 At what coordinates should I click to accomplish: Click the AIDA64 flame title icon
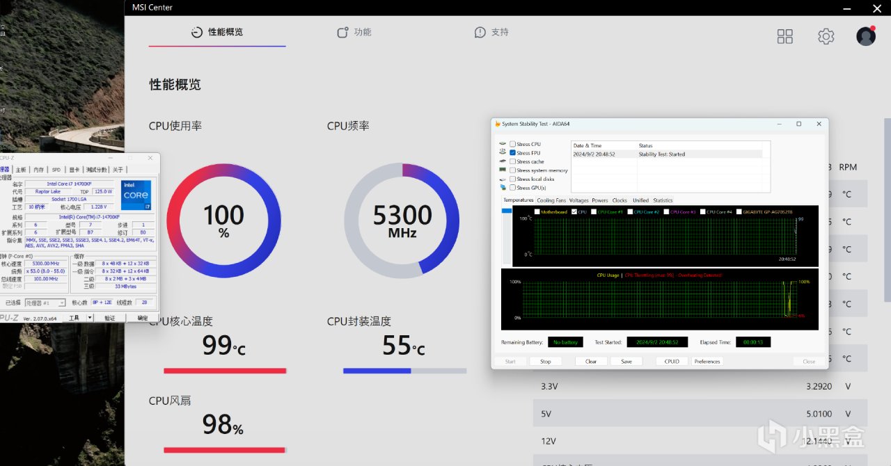coord(498,124)
